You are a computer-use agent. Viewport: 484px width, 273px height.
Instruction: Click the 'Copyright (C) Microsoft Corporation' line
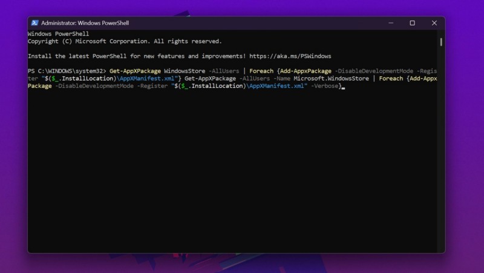click(125, 41)
